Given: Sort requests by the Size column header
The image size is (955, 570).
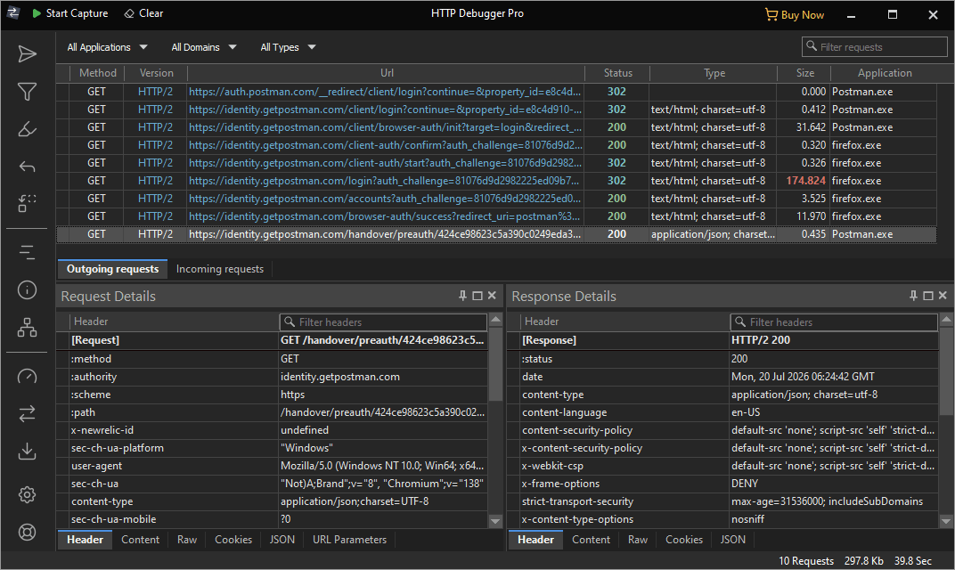Looking at the screenshot, I should point(804,73).
